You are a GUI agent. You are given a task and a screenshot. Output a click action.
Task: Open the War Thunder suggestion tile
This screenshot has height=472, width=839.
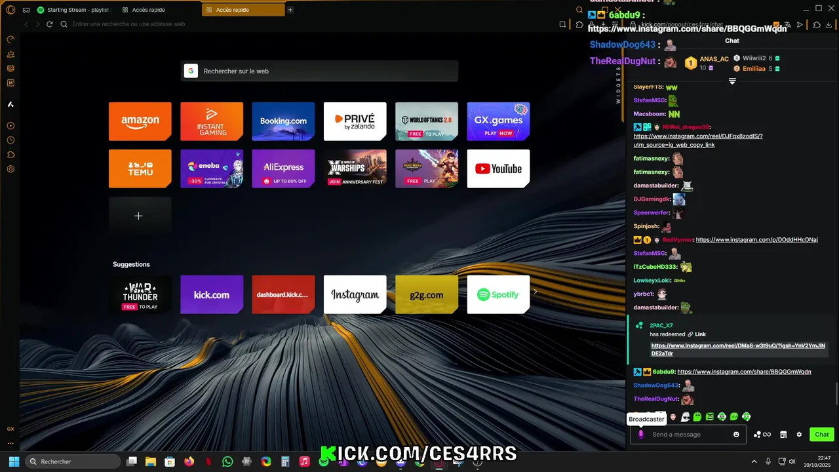(140, 294)
